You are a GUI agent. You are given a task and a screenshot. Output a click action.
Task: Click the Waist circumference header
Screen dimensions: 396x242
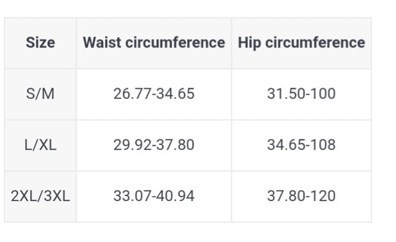point(154,43)
